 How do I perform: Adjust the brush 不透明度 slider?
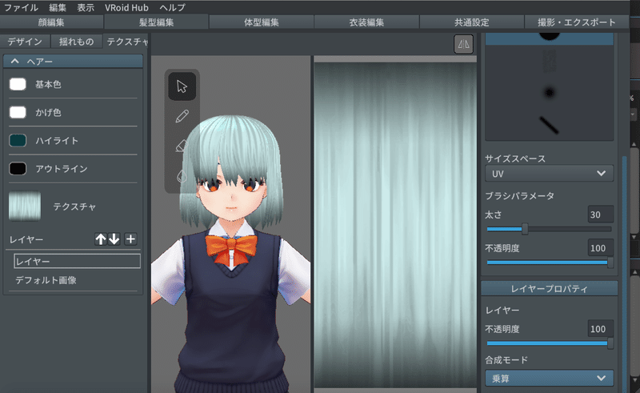point(549,263)
